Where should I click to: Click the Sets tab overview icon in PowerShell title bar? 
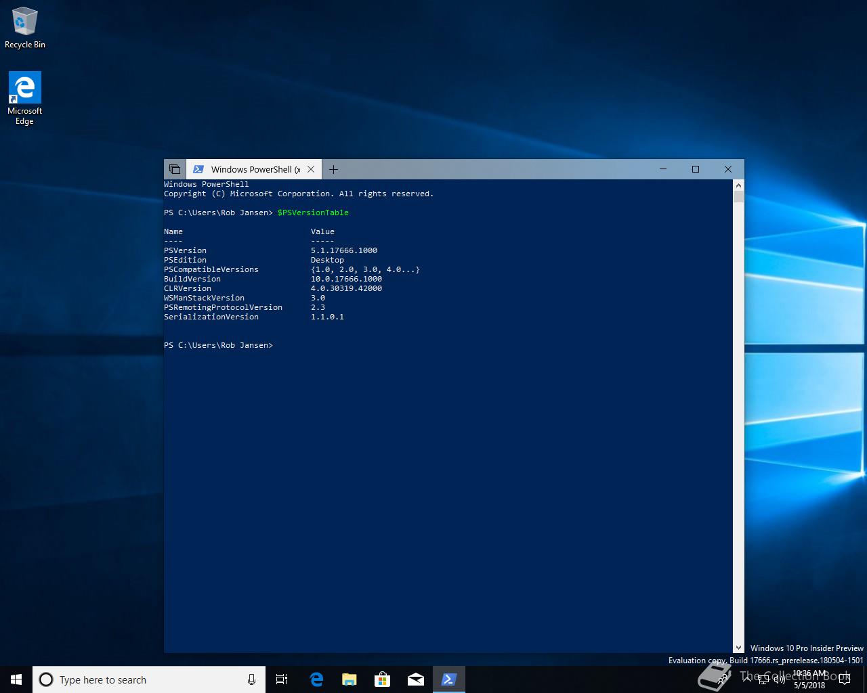[175, 169]
